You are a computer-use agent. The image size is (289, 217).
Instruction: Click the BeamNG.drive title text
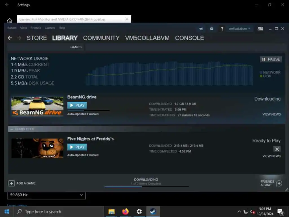click(82, 97)
